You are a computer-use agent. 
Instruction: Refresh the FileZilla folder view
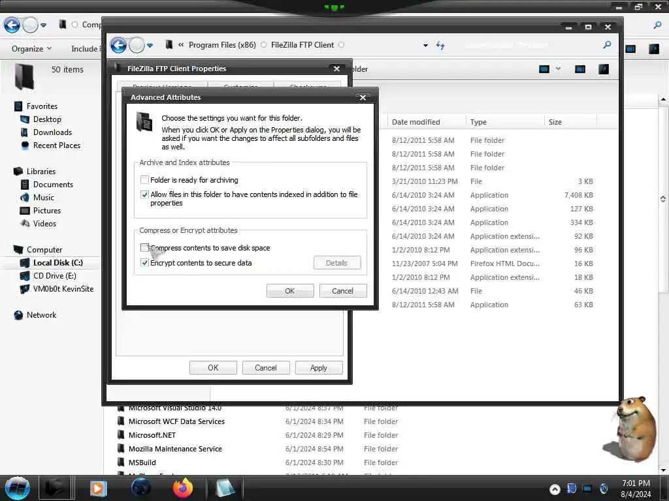[x=441, y=45]
